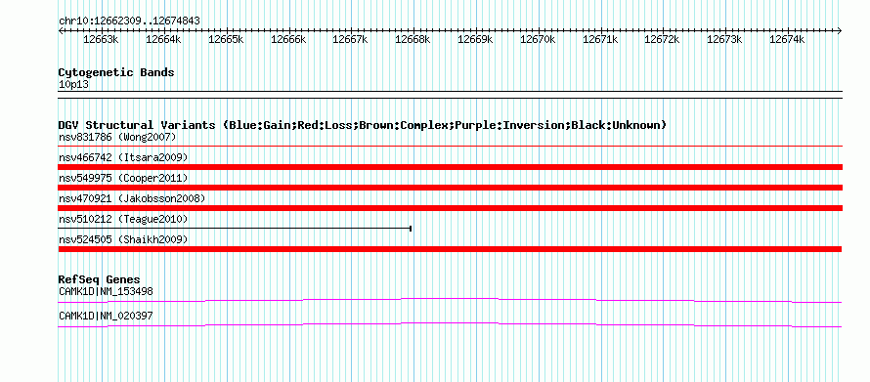Open variant nsv466742 (Itsara2009) label
Image resolution: width=870 pixels, height=382 pixels.
coord(123,157)
